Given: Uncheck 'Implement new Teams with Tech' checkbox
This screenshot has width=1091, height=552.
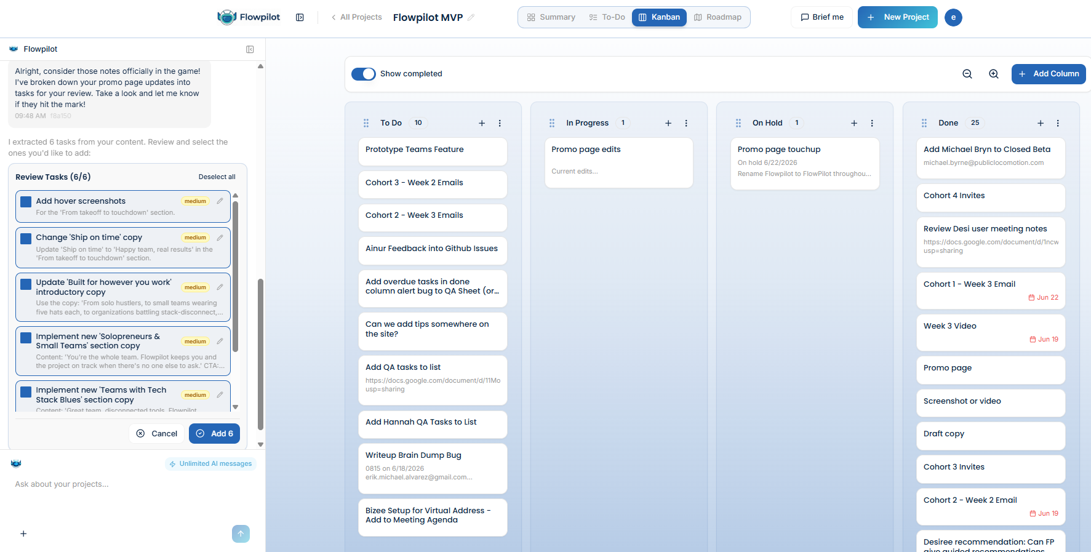Looking at the screenshot, I should [26, 391].
